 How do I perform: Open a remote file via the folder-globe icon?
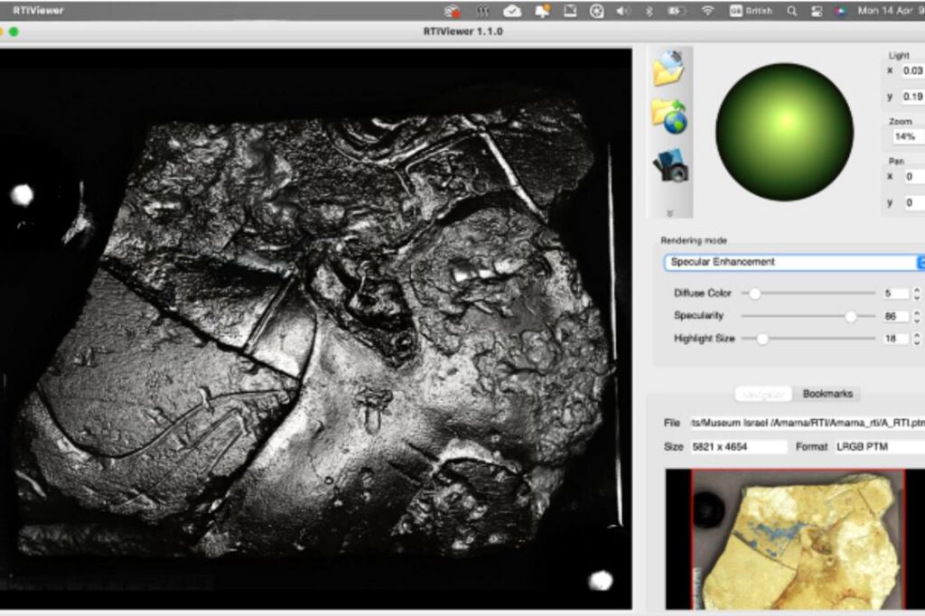pos(669,116)
